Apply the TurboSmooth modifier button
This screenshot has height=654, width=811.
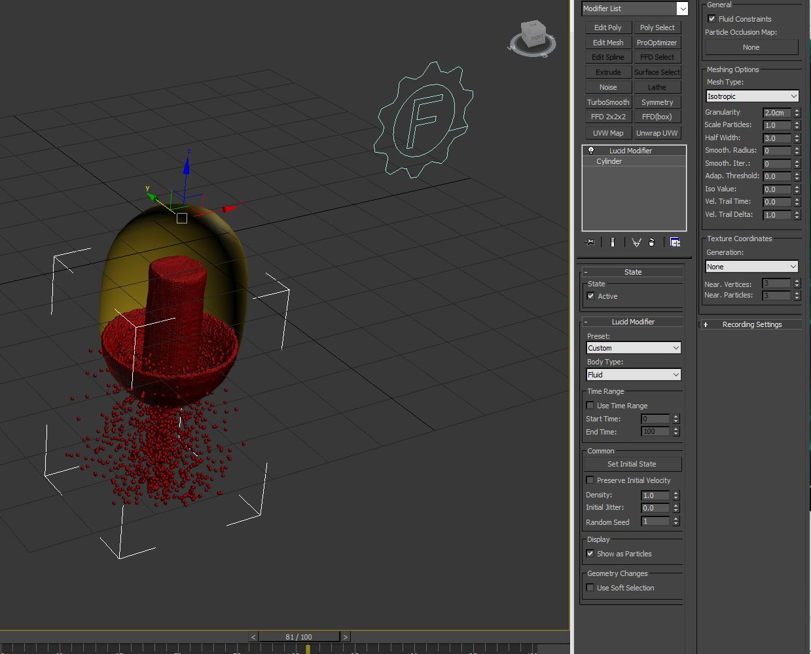click(x=607, y=102)
